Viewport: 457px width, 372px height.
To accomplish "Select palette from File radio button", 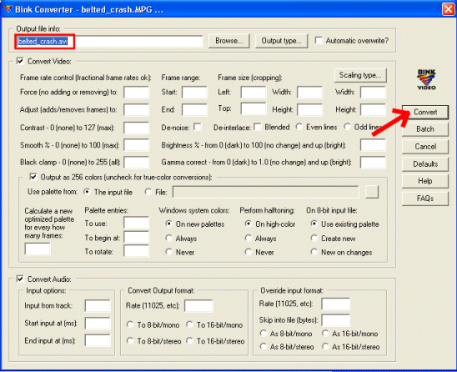I will click(x=148, y=192).
